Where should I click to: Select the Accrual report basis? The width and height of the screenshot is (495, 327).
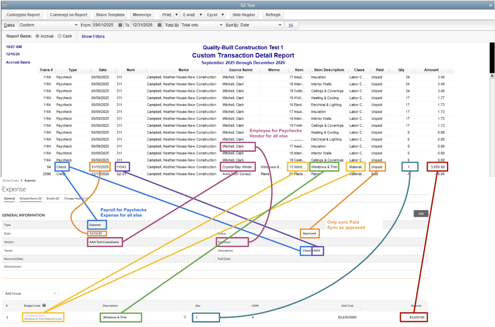point(37,36)
